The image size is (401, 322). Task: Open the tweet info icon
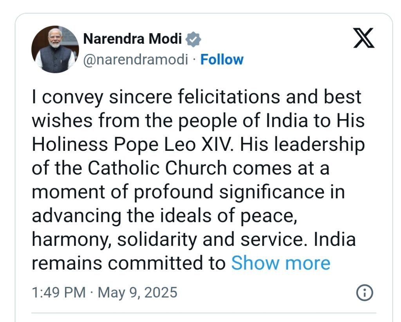click(365, 292)
